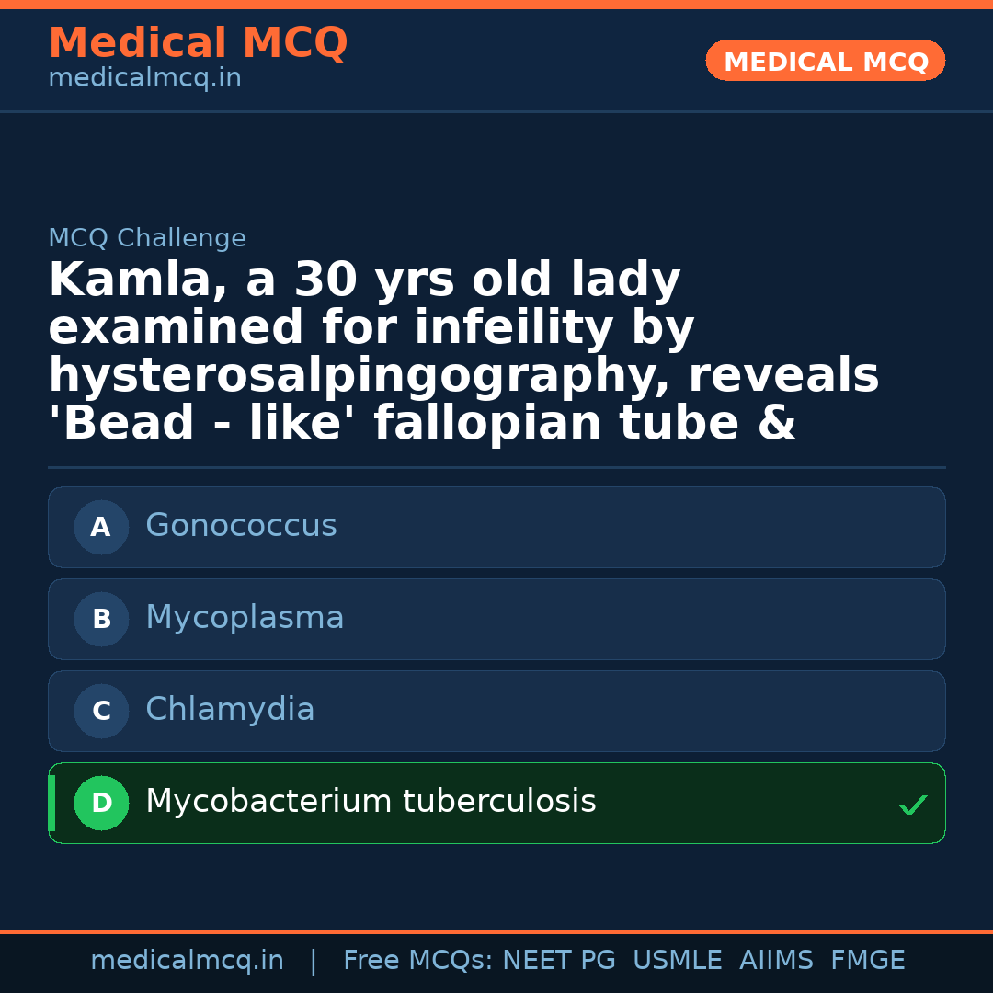The image size is (993, 993).
Task: Click the green accent bar on option D
Action: tap(51, 804)
